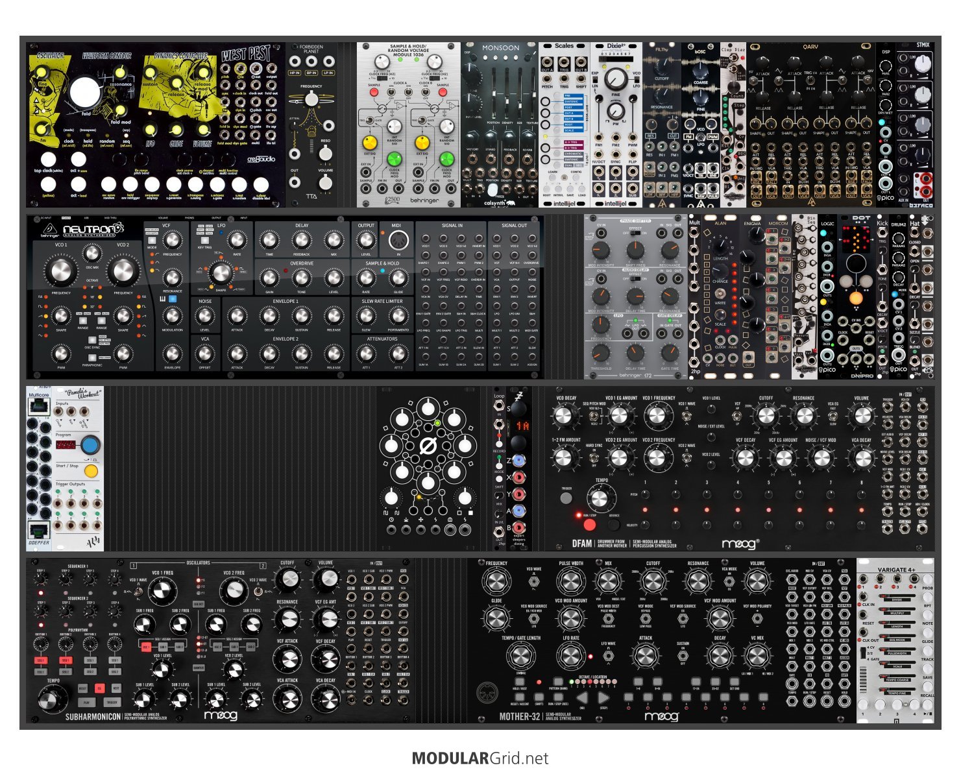Click the DFAM step 1 PITCH knob

(x=644, y=496)
